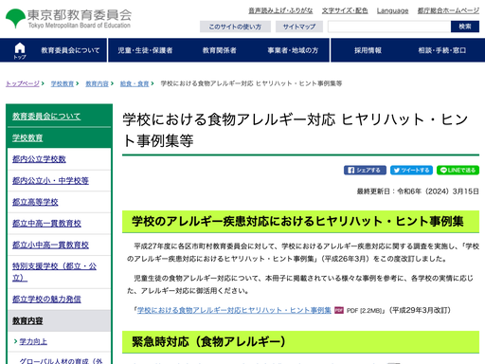Open sidebar link 都立高等学校
This screenshot has height=364, width=485.
35,202
